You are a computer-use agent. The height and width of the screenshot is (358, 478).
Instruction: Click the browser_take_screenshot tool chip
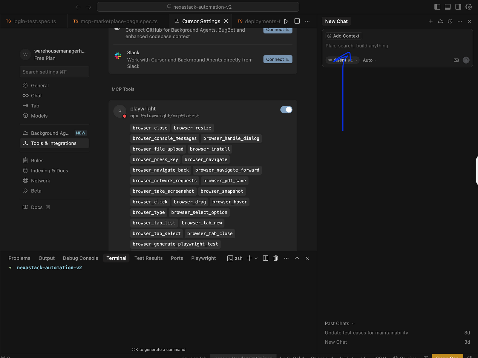(x=163, y=191)
